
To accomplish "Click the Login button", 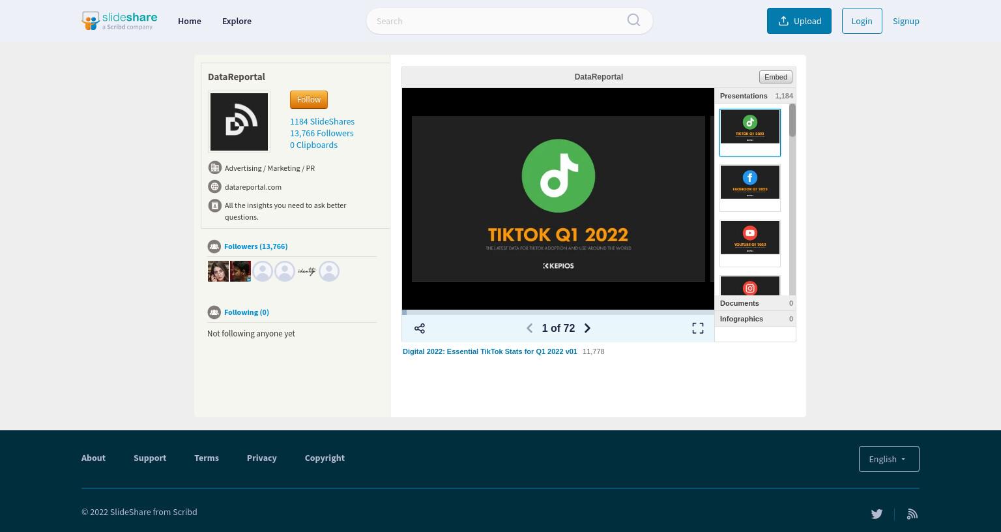I will 862,21.
